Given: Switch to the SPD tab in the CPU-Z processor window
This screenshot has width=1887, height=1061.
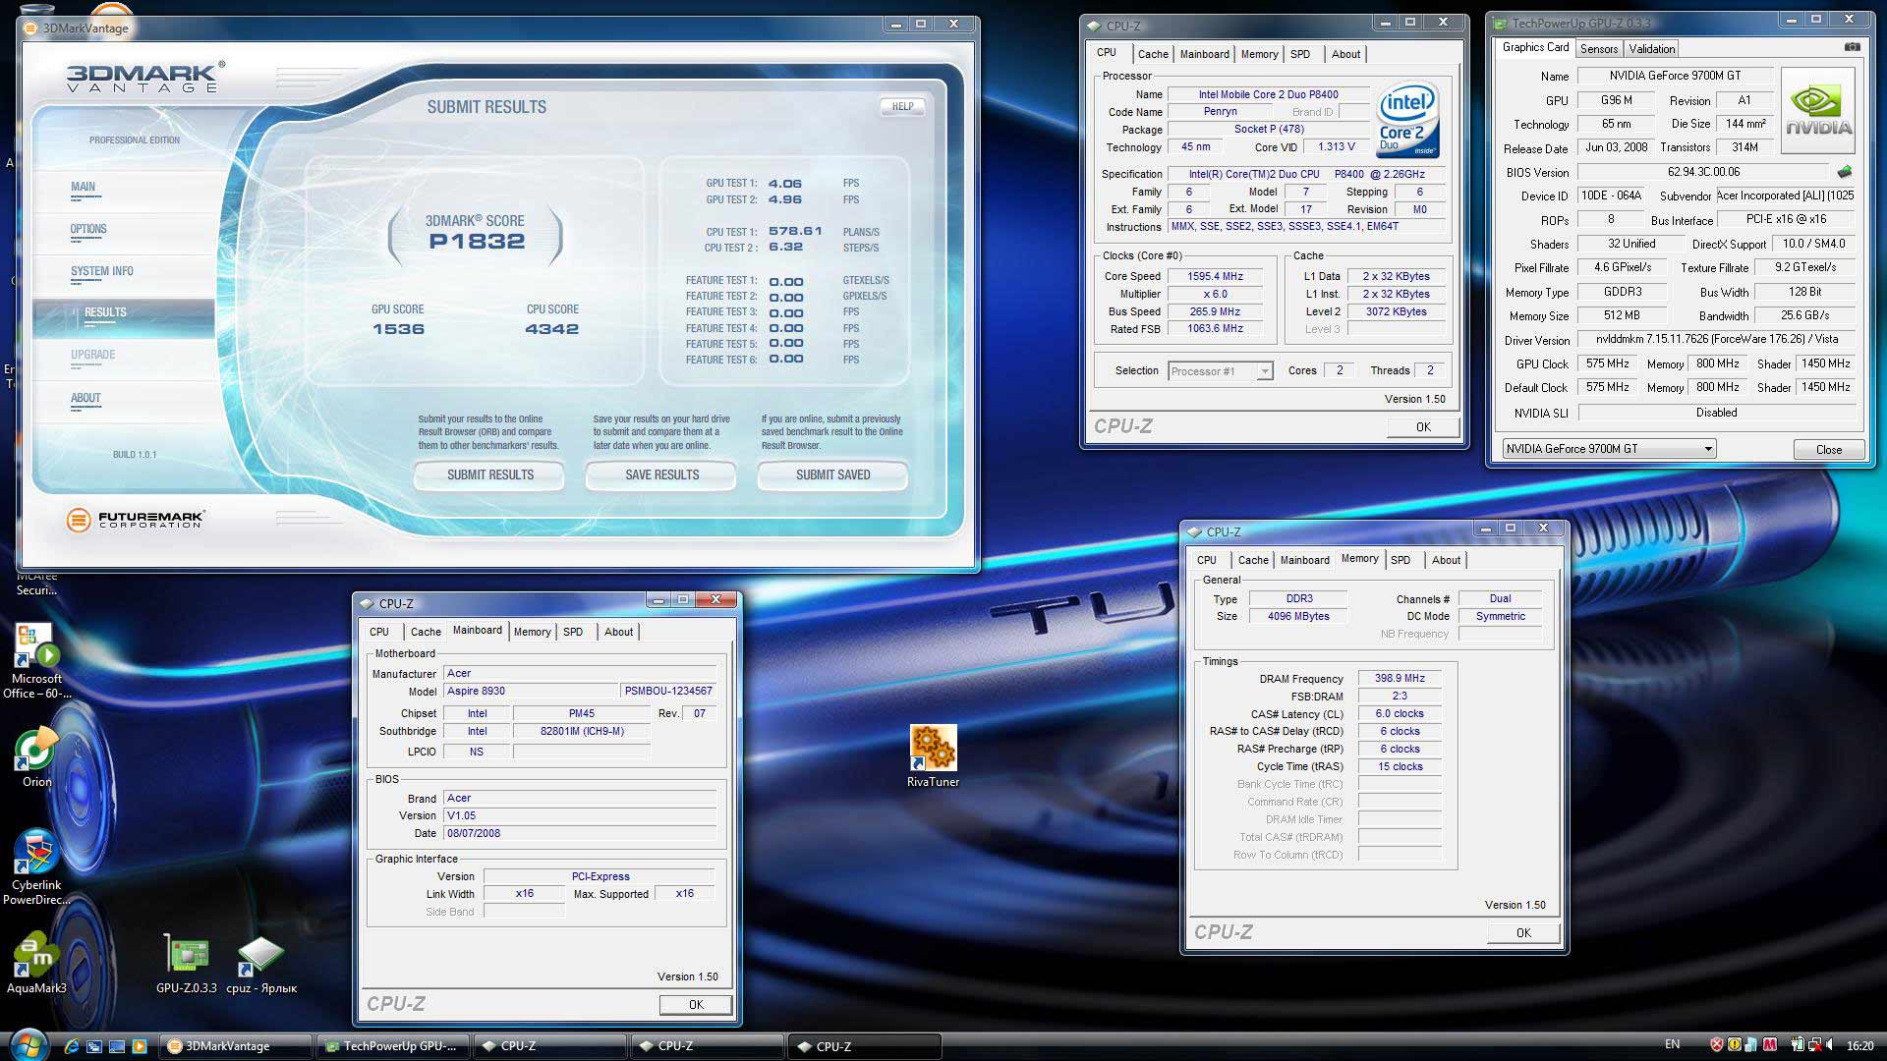Looking at the screenshot, I should tap(1299, 54).
